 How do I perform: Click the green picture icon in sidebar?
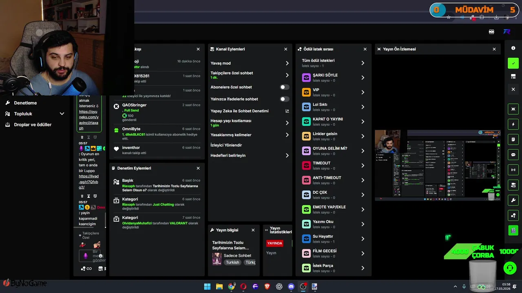click(x=513, y=230)
